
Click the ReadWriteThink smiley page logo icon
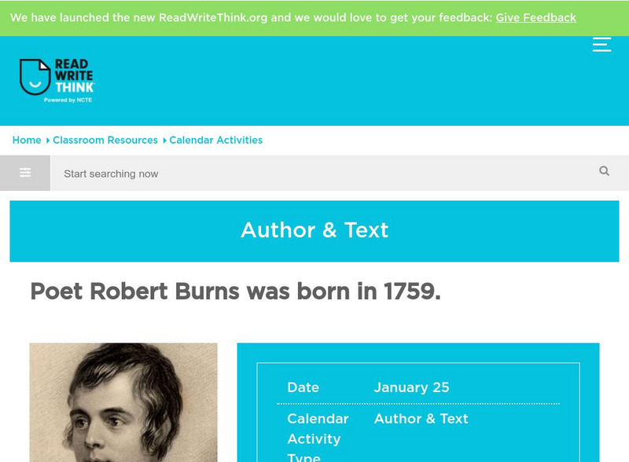[x=35, y=77]
